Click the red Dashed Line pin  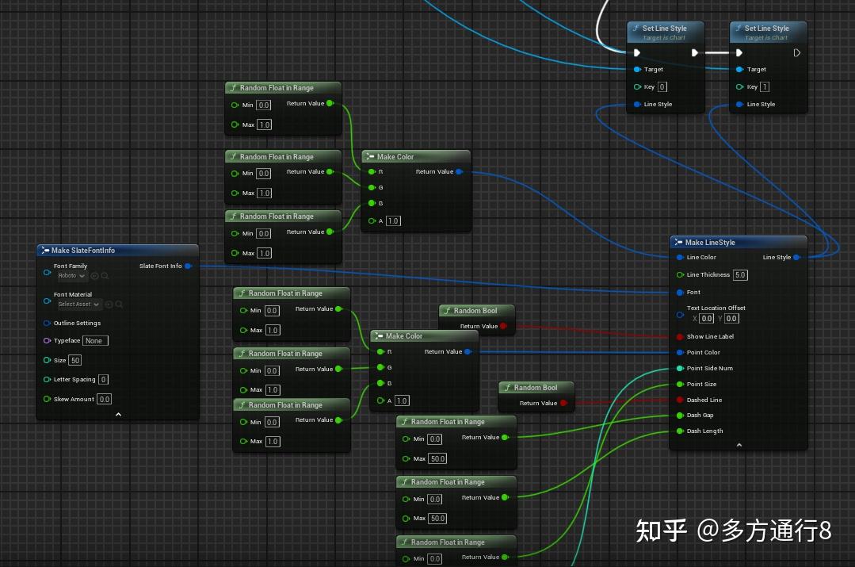click(680, 400)
